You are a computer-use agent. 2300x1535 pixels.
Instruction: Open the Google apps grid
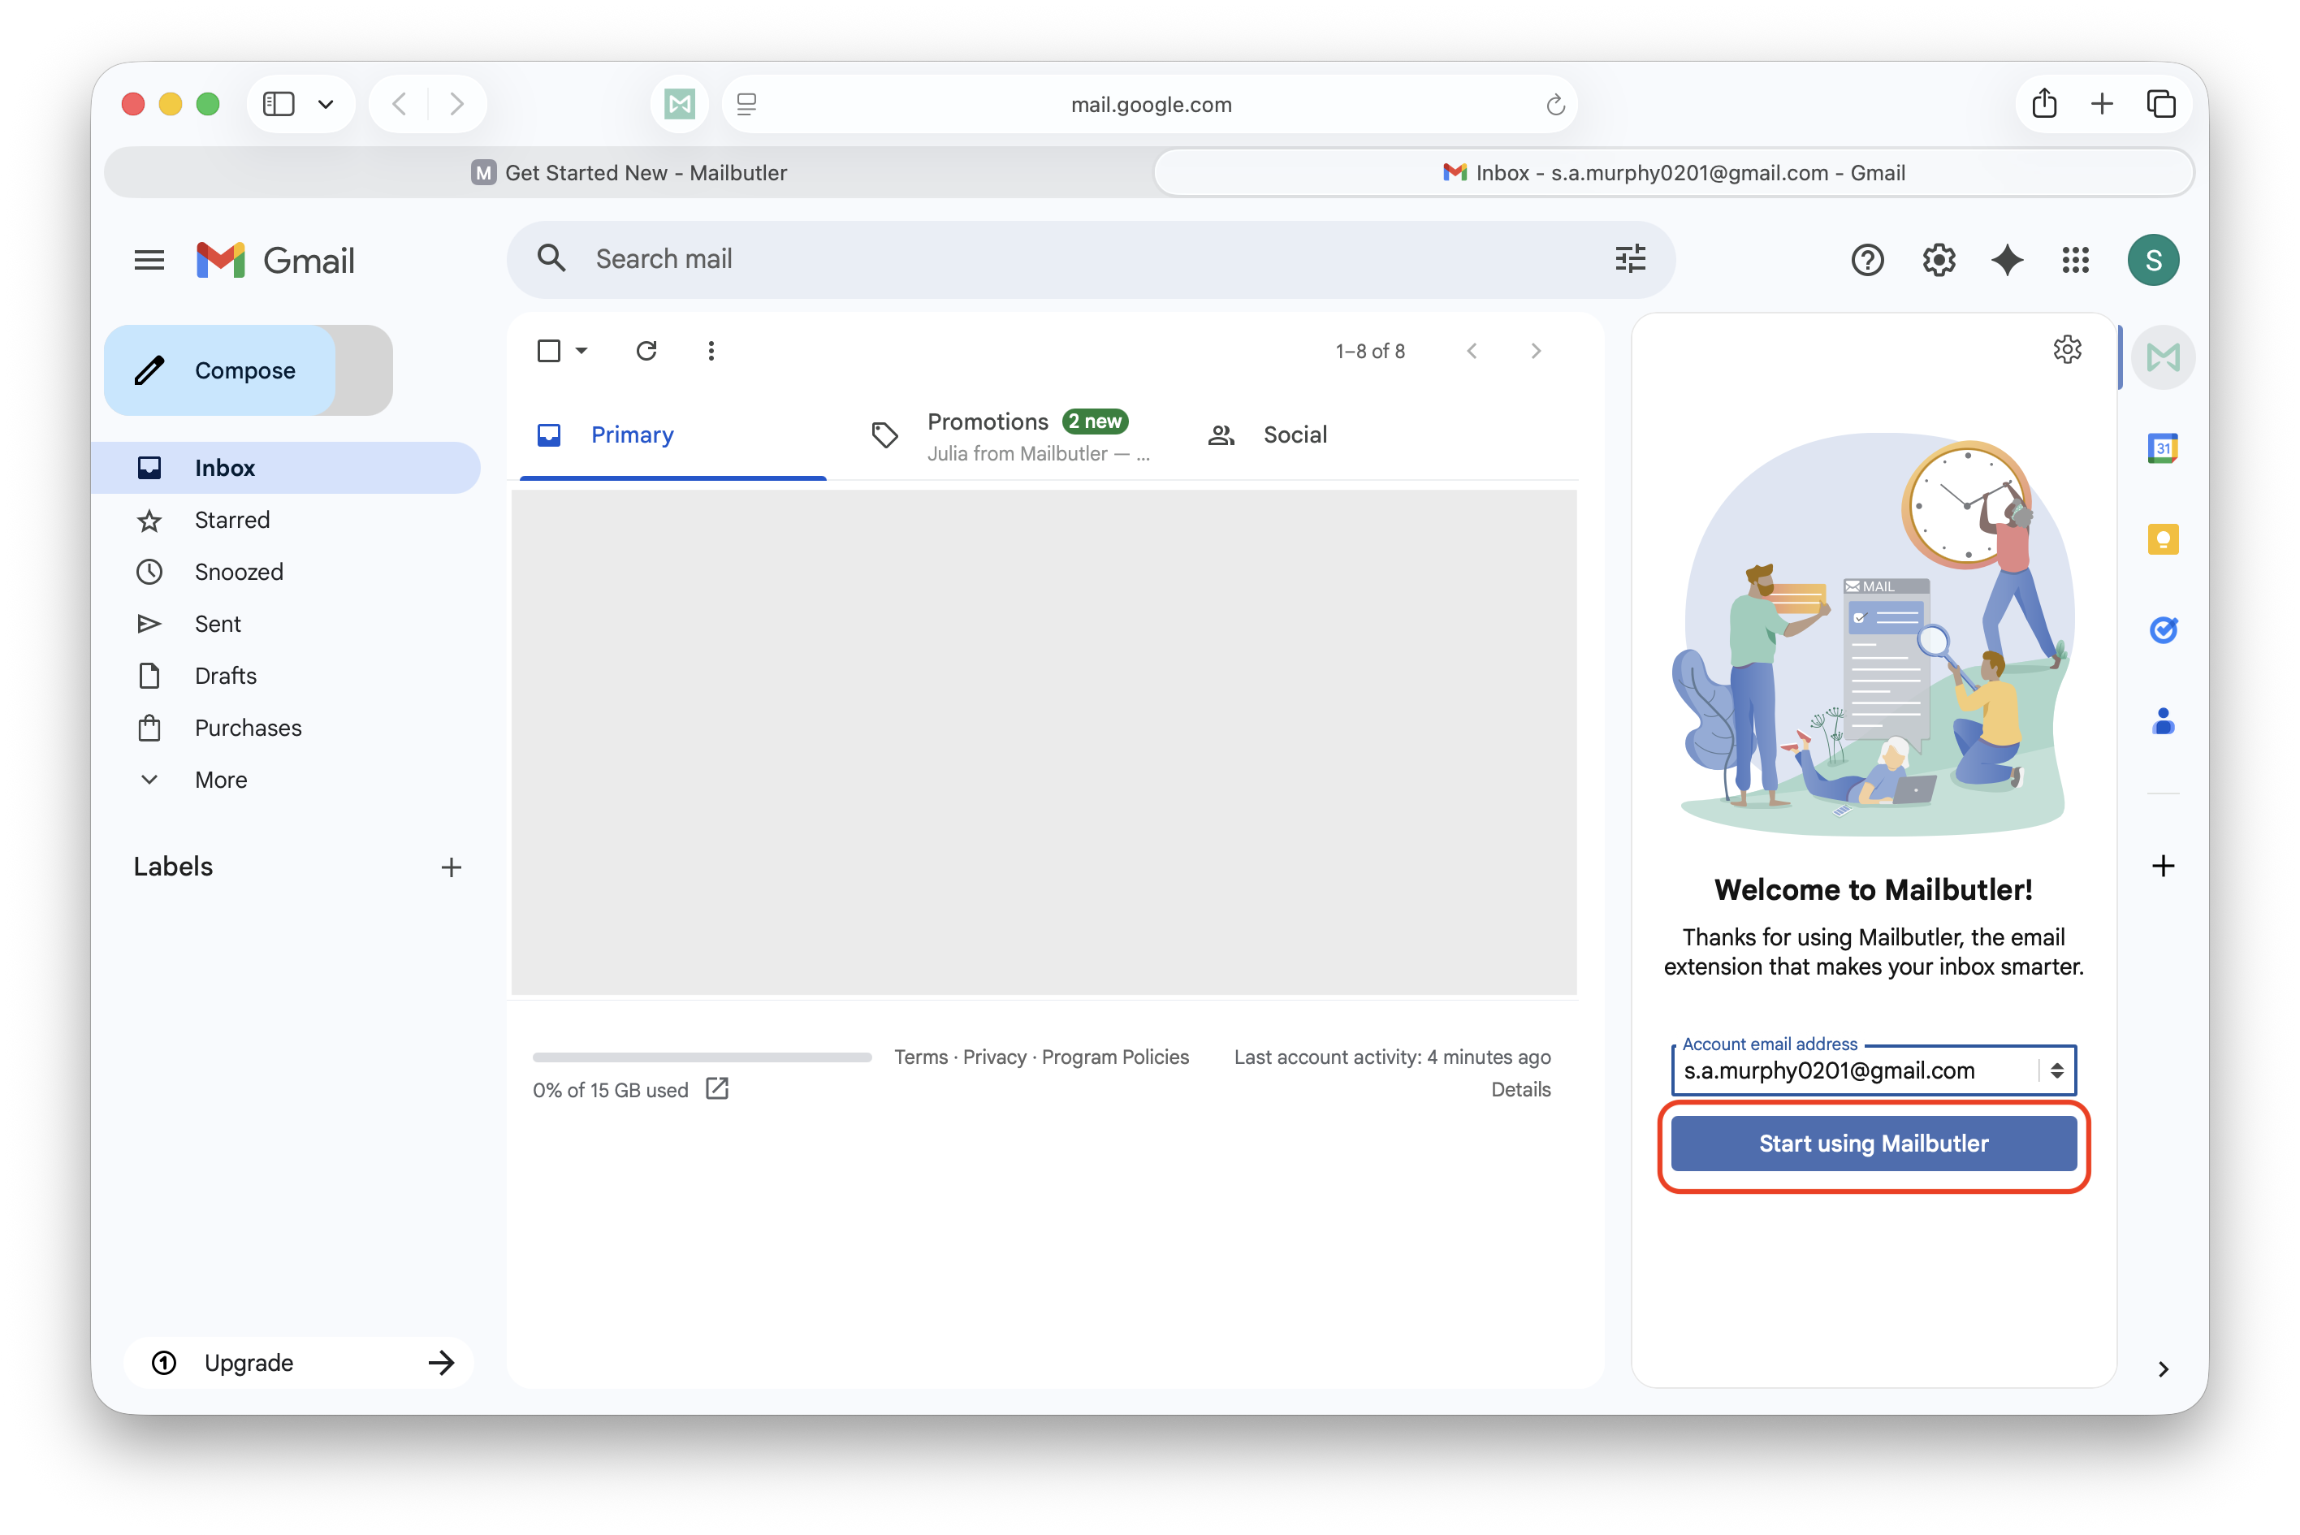coord(2075,259)
